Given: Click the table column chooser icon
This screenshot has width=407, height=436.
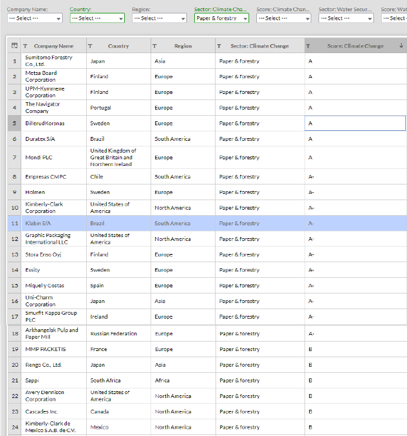Looking at the screenshot, I should (x=15, y=46).
